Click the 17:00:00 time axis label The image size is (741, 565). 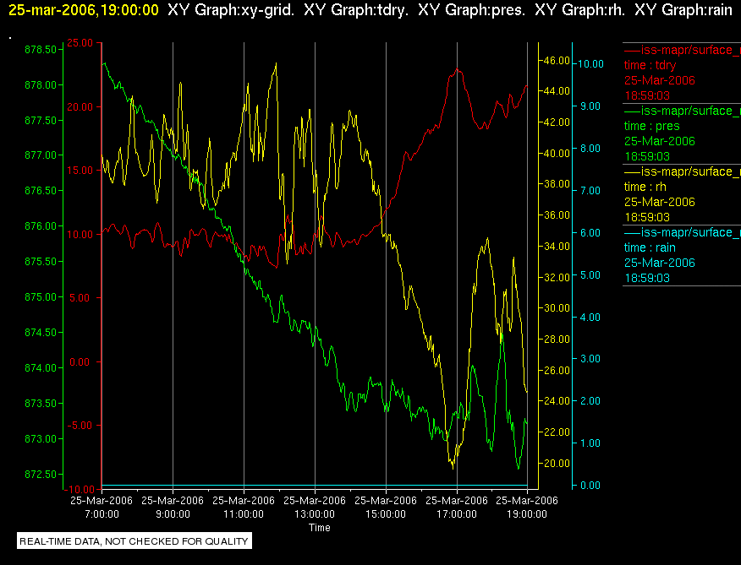point(457,514)
